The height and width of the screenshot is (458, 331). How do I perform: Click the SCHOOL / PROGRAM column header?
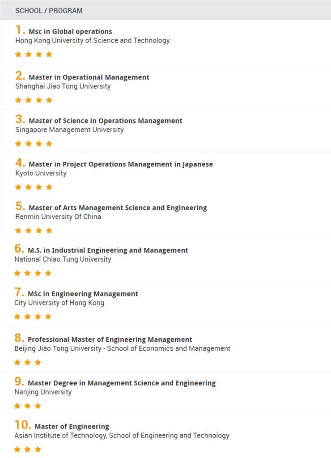pyautogui.click(x=49, y=11)
